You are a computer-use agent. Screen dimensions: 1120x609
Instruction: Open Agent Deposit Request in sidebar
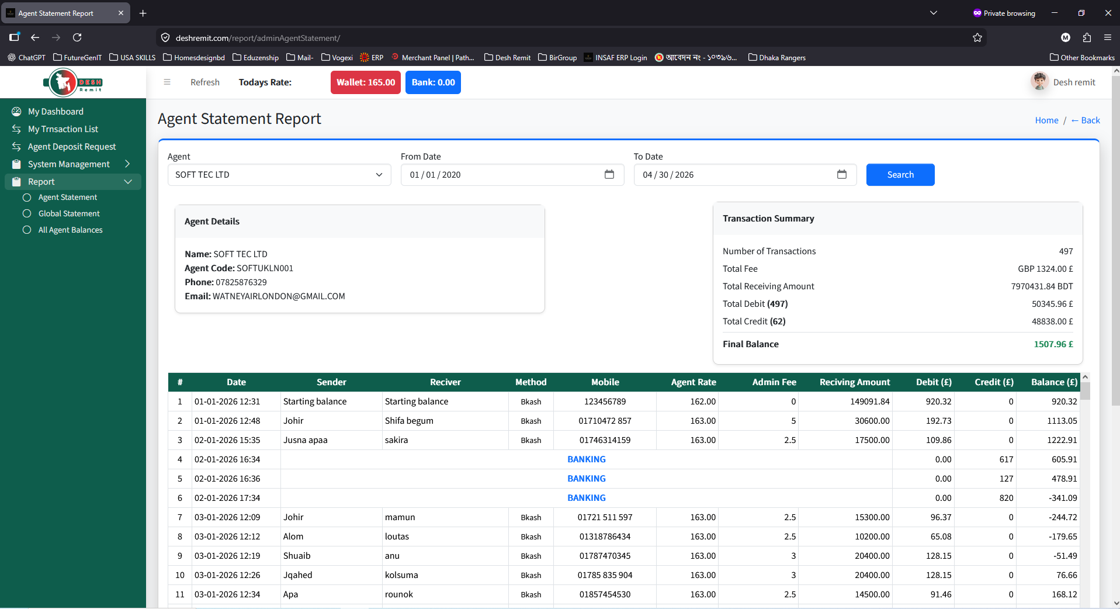click(x=72, y=147)
